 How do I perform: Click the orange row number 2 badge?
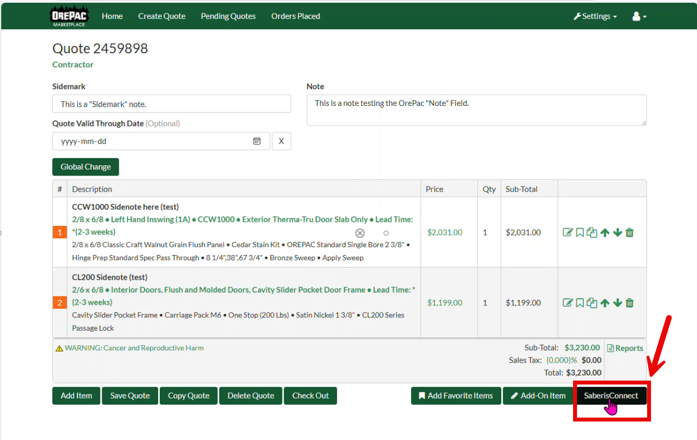pyautogui.click(x=59, y=303)
